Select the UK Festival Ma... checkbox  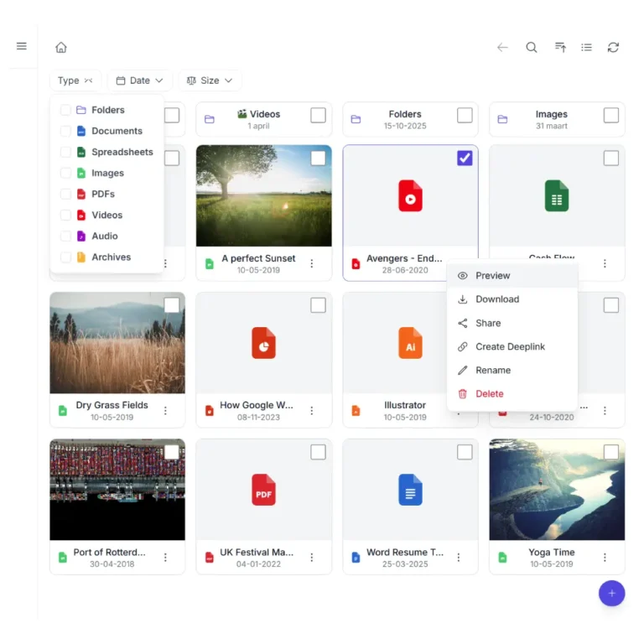click(x=319, y=452)
